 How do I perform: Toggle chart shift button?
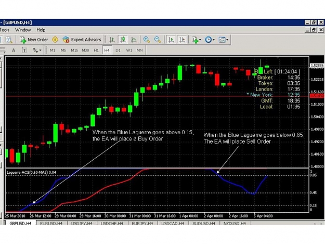pyautogui.click(x=182, y=40)
